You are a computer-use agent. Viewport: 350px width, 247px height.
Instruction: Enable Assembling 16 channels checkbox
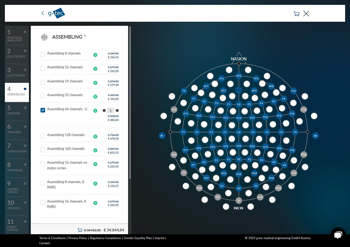click(43, 68)
